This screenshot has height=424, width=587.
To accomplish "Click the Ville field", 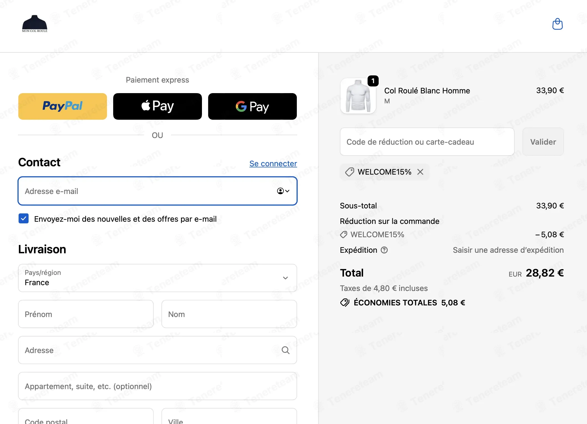I will (229, 416).
